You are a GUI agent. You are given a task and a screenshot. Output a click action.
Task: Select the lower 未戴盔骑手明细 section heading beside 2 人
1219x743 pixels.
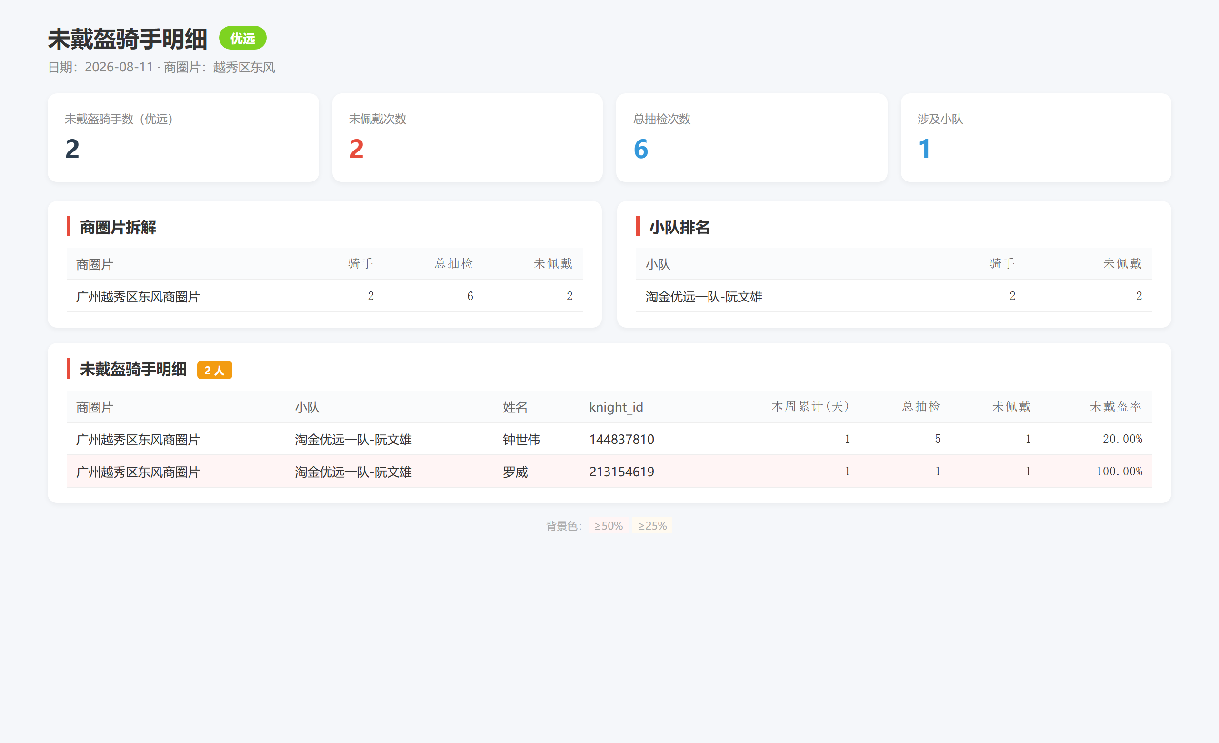(133, 370)
